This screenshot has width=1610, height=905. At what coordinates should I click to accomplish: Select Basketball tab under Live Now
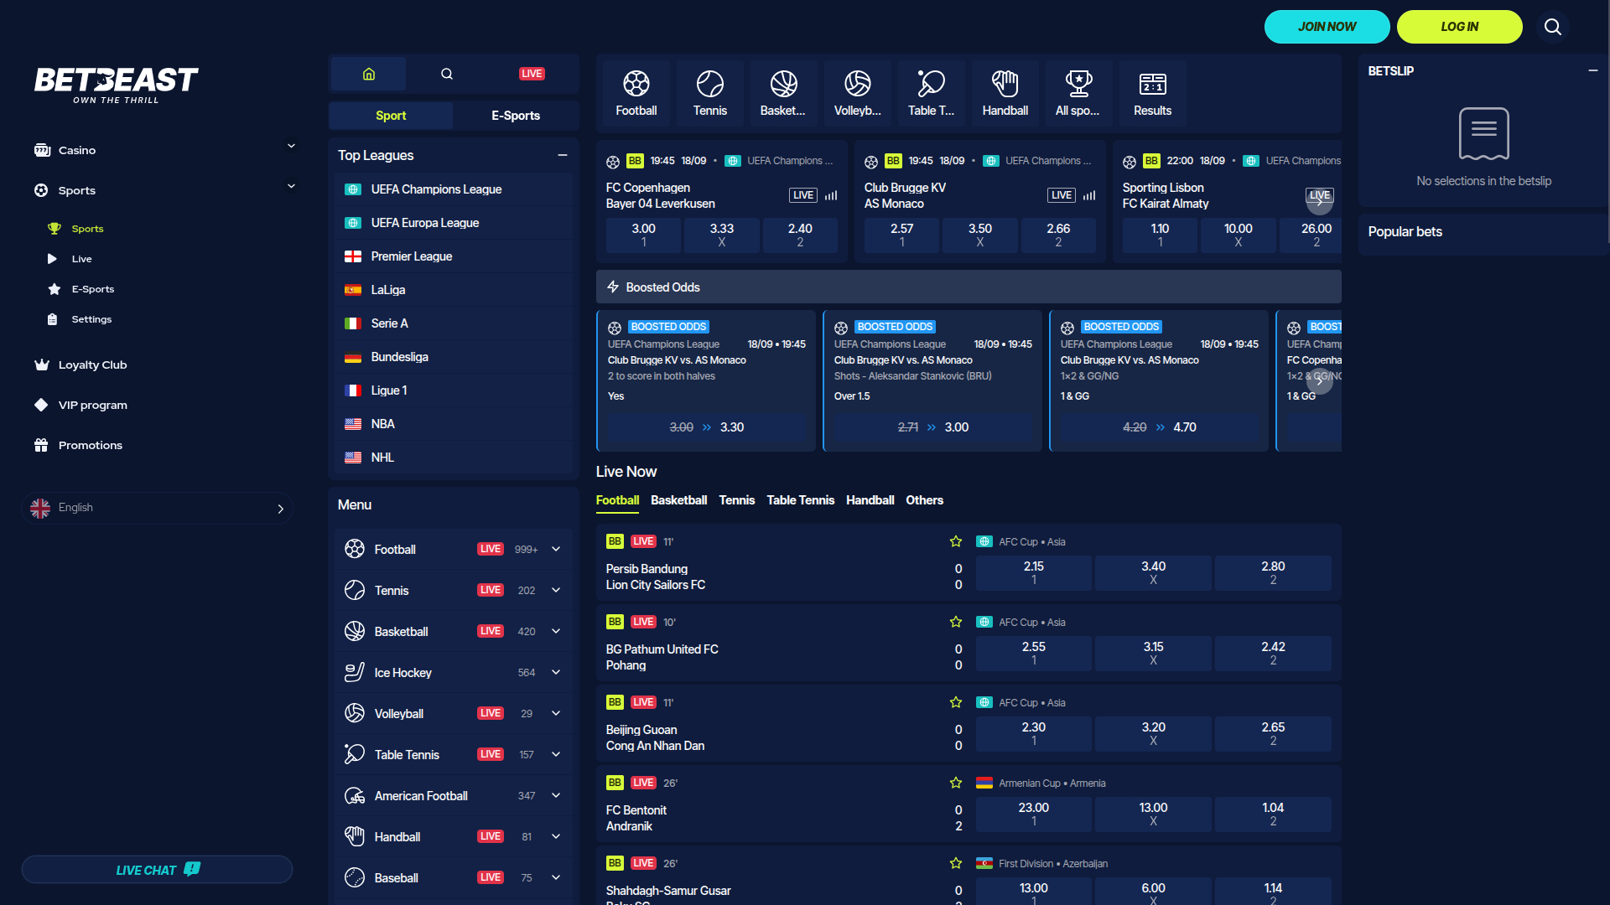678,500
